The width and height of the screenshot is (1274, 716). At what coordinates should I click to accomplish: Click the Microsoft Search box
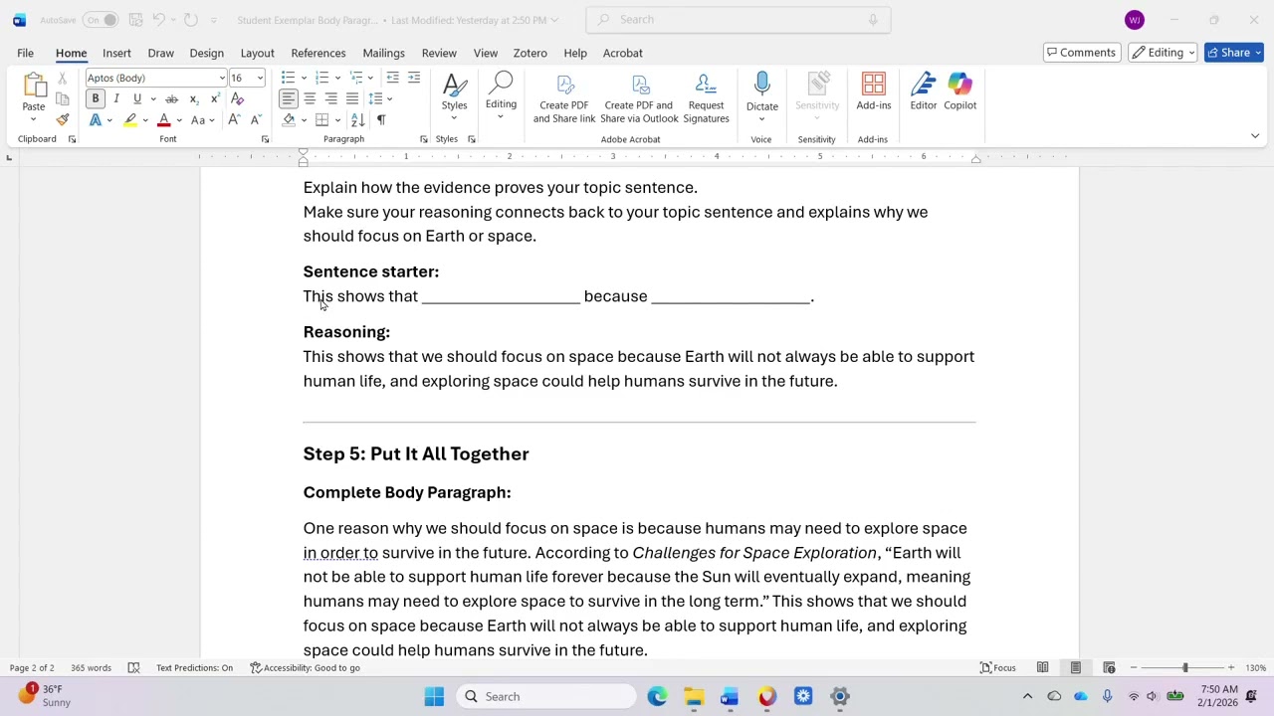coord(739,20)
